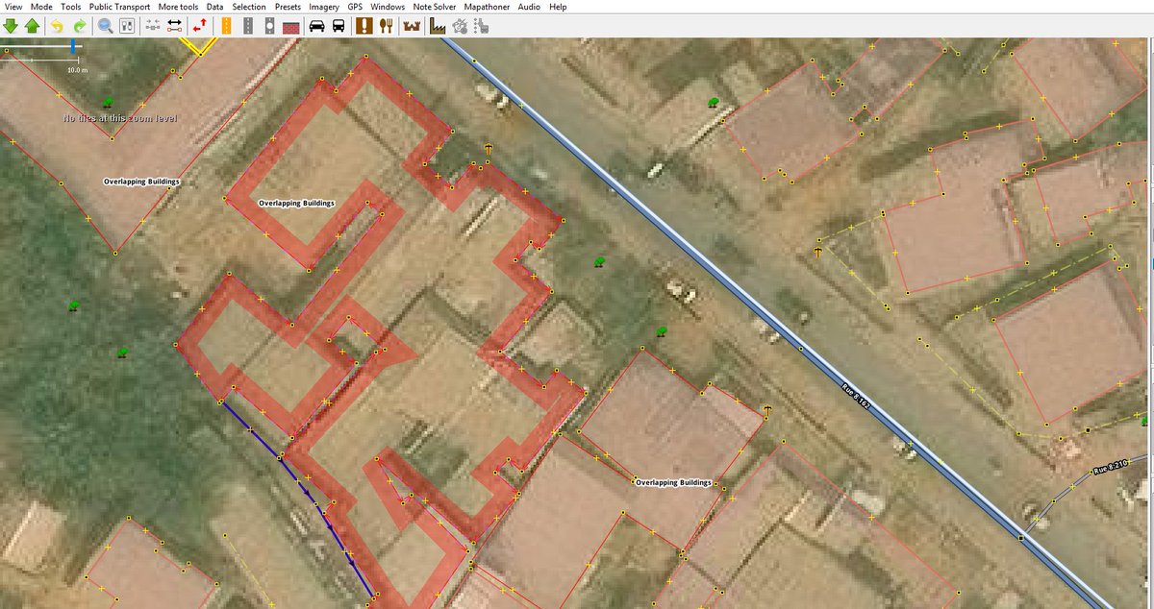The image size is (1154, 609).
Task: Click the distribute nodes icon
Action: click(175, 26)
